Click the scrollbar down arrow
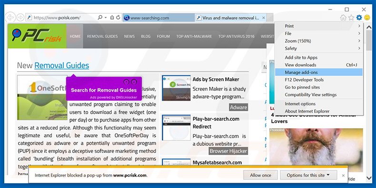Image resolution: width=376 pixels, height=188 pixels. click(x=369, y=178)
